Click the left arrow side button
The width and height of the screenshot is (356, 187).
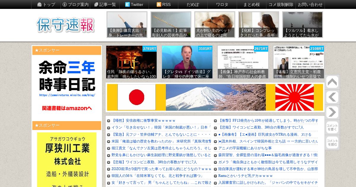click(x=332, y=97)
